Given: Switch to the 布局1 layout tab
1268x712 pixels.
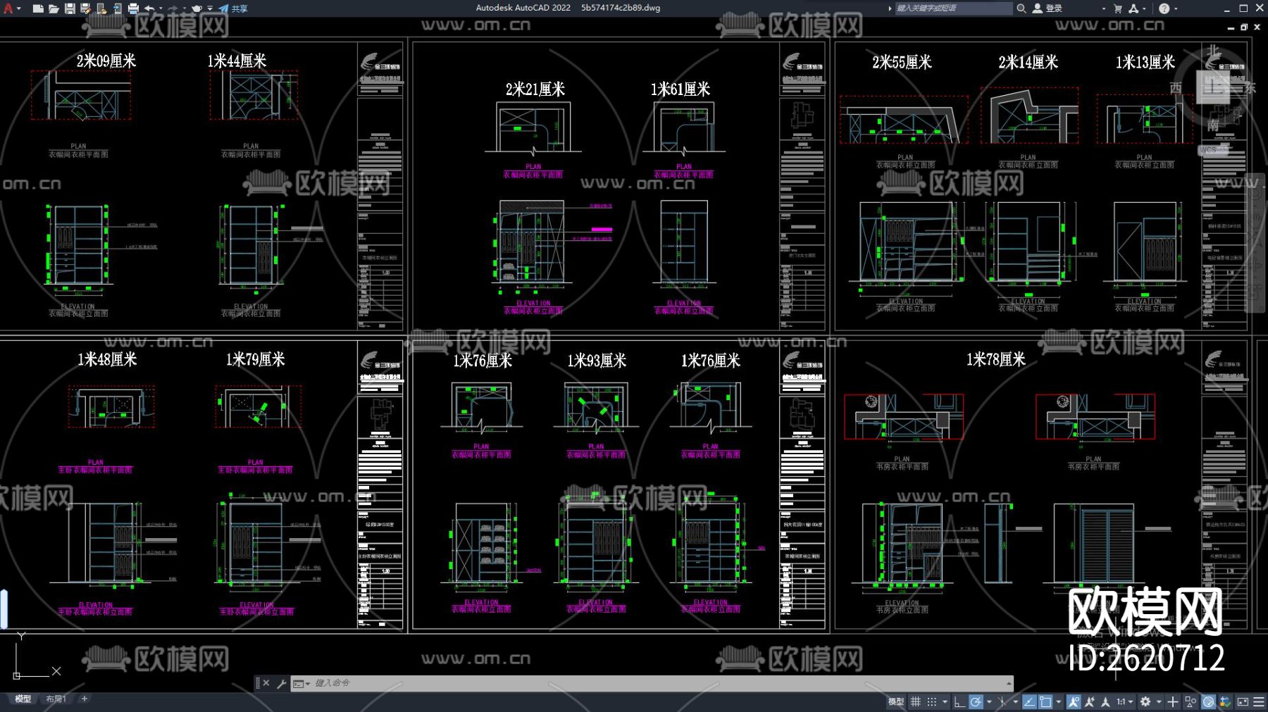Looking at the screenshot, I should click(56, 699).
